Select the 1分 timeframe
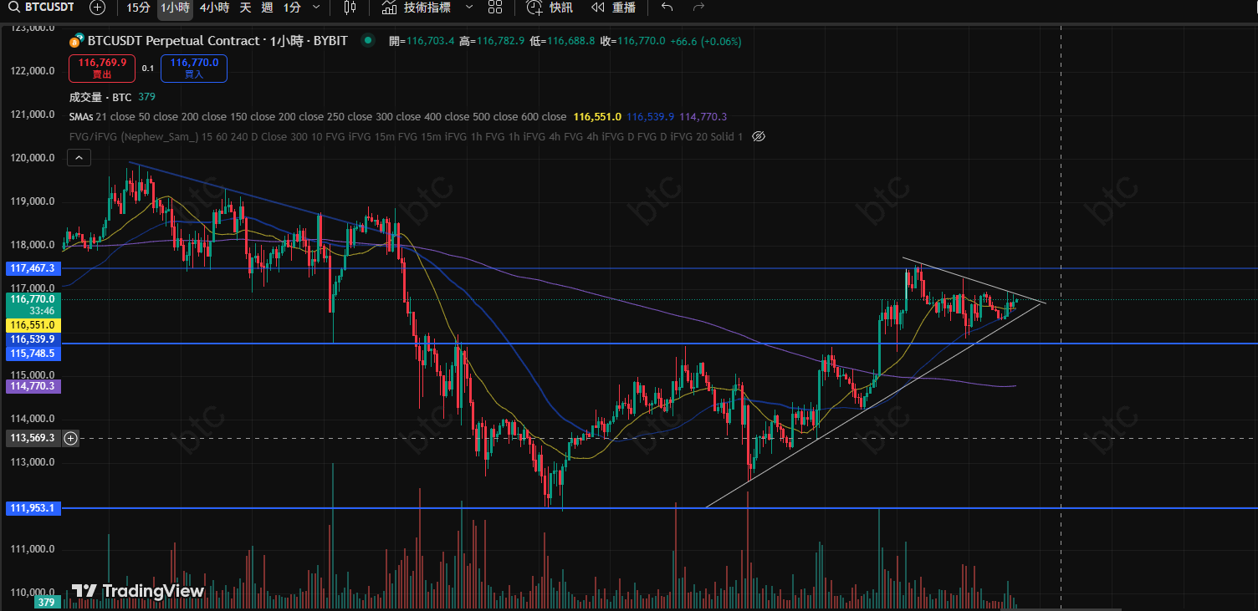This screenshot has height=611, width=1258. coord(292,8)
